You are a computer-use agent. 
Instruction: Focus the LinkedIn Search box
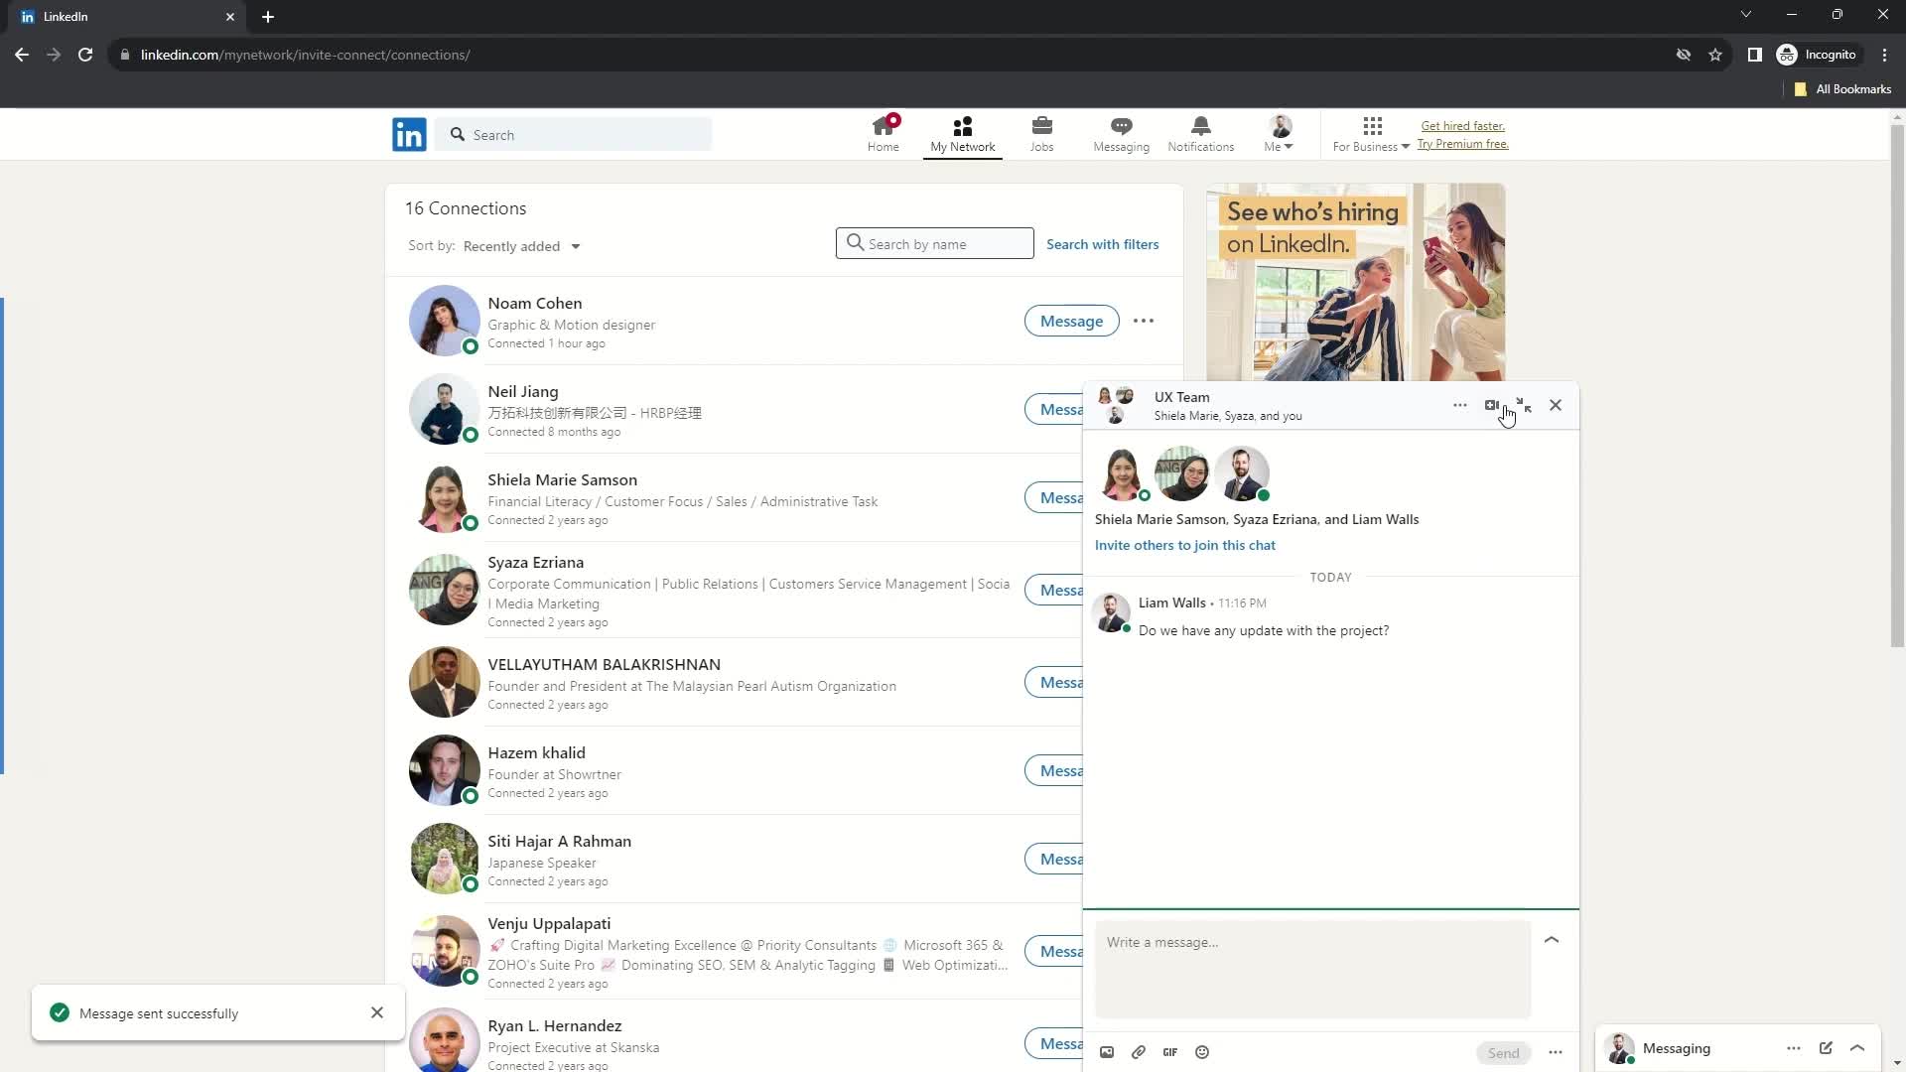[x=575, y=135]
